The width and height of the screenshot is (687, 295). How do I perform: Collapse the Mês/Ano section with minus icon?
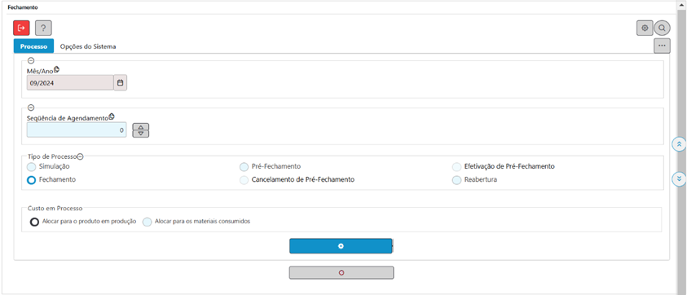point(31,61)
